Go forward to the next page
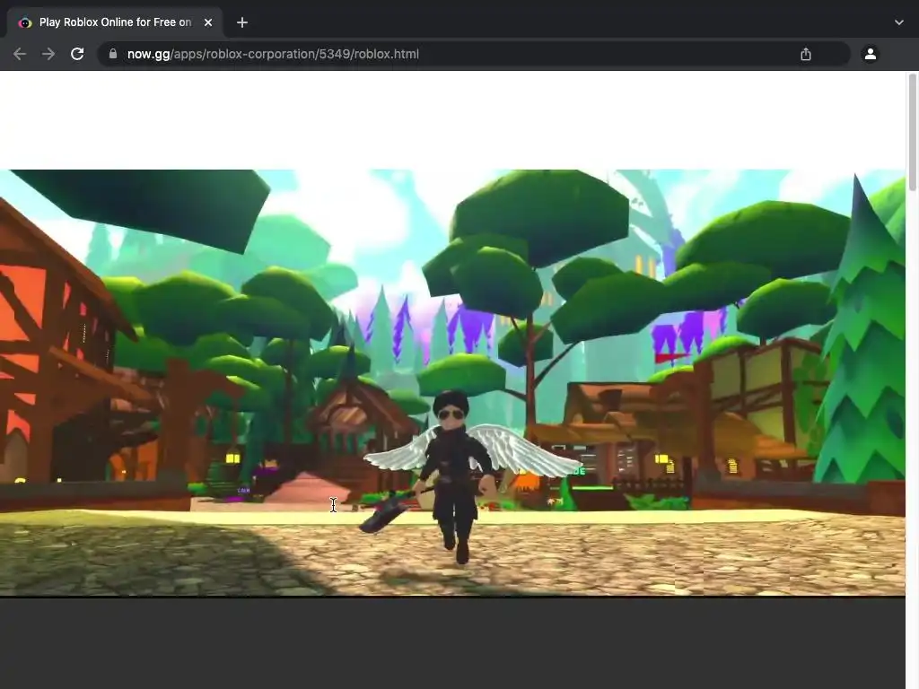 pos(48,54)
